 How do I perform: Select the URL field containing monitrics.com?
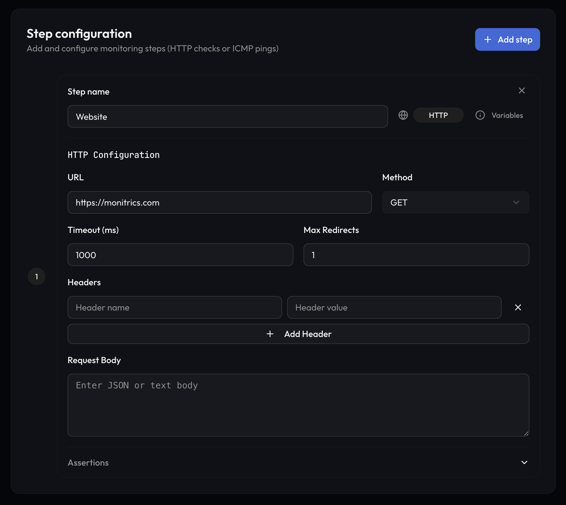pyautogui.click(x=219, y=202)
